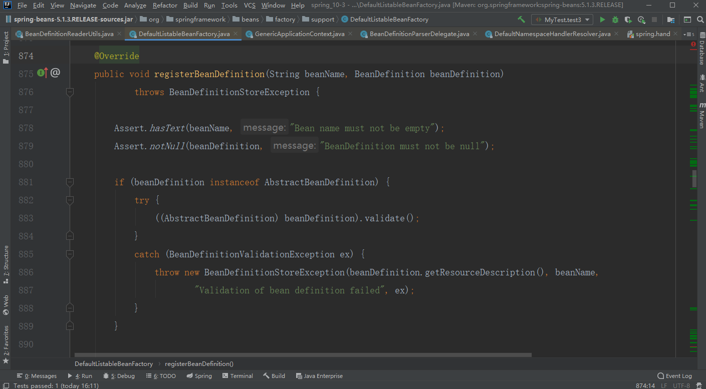This screenshot has height=389, width=706.
Task: Open the Maven tool window
Action: [x=701, y=116]
